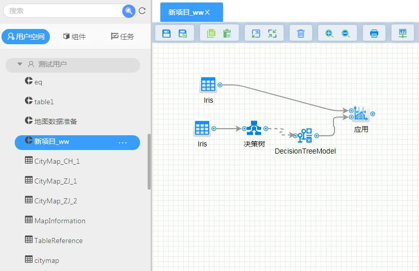Refresh the user space list
The height and width of the screenshot is (271, 419).
click(x=142, y=11)
